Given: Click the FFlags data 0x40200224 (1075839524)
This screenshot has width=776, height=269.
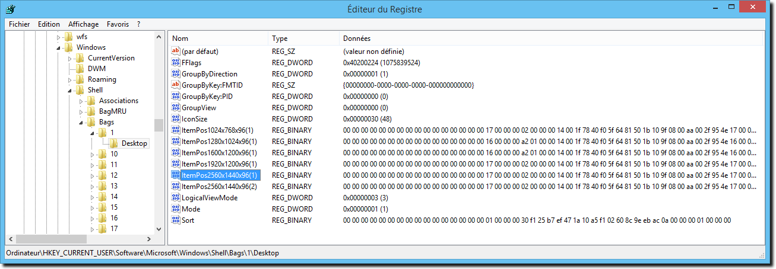Looking at the screenshot, I should click(382, 63).
